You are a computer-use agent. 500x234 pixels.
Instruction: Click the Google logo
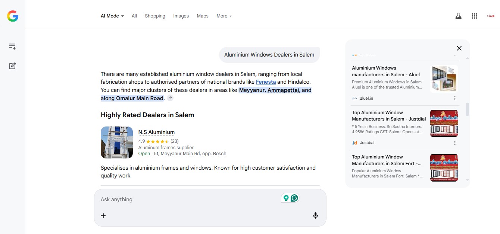click(13, 16)
